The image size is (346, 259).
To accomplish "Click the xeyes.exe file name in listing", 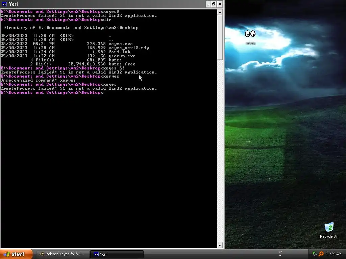I will pos(121,44).
